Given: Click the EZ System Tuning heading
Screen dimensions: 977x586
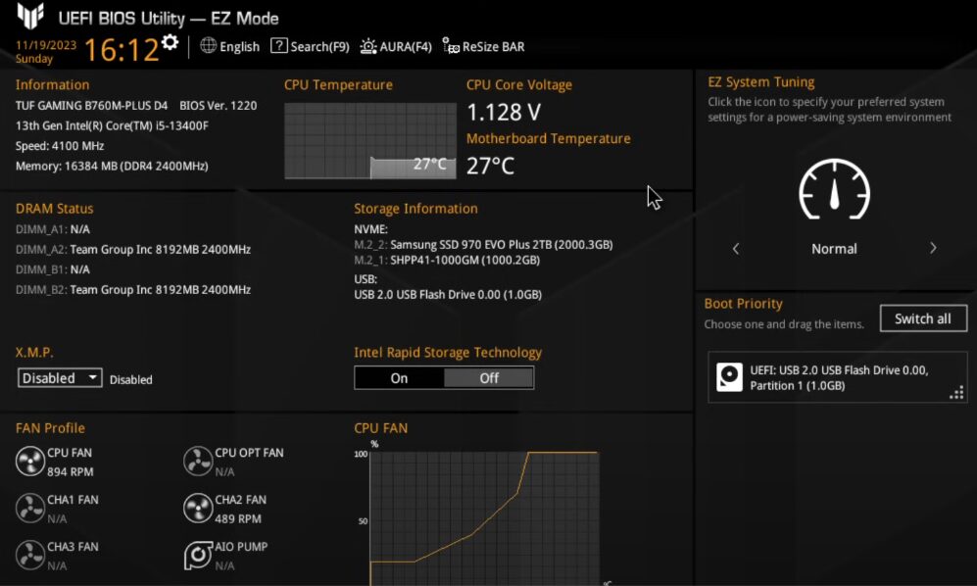Looking at the screenshot, I should pyautogui.click(x=761, y=82).
